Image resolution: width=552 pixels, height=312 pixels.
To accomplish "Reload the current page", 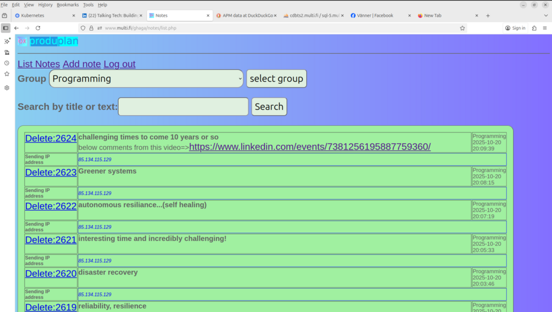I will click(x=38, y=28).
